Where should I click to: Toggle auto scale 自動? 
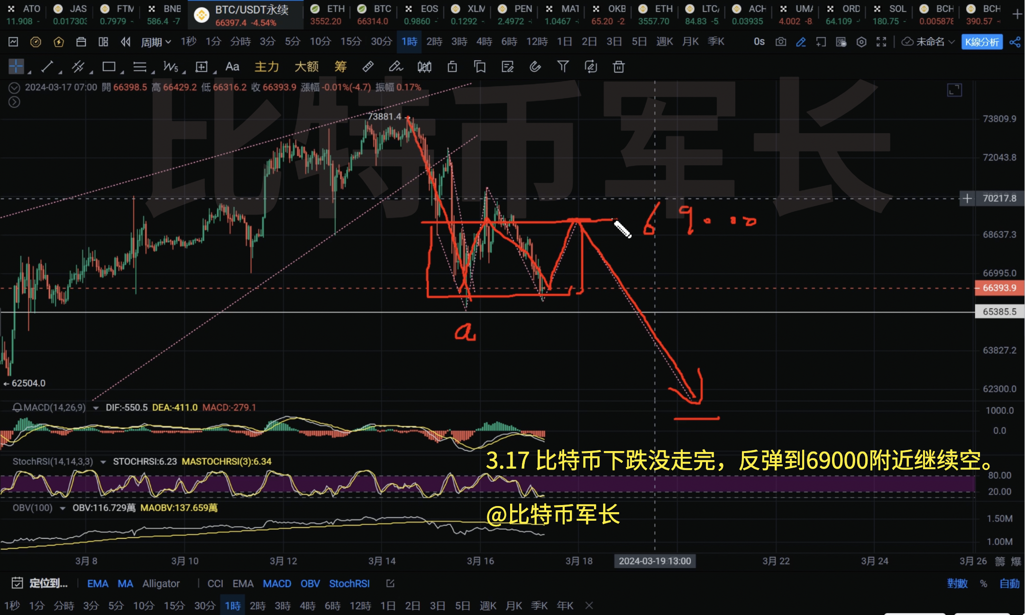[1009, 583]
